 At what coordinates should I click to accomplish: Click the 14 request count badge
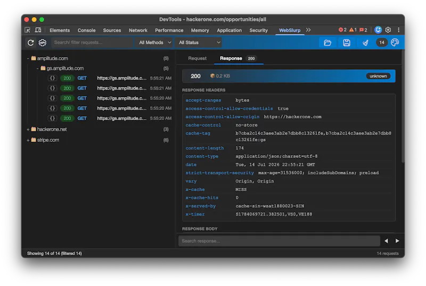pos(382,43)
